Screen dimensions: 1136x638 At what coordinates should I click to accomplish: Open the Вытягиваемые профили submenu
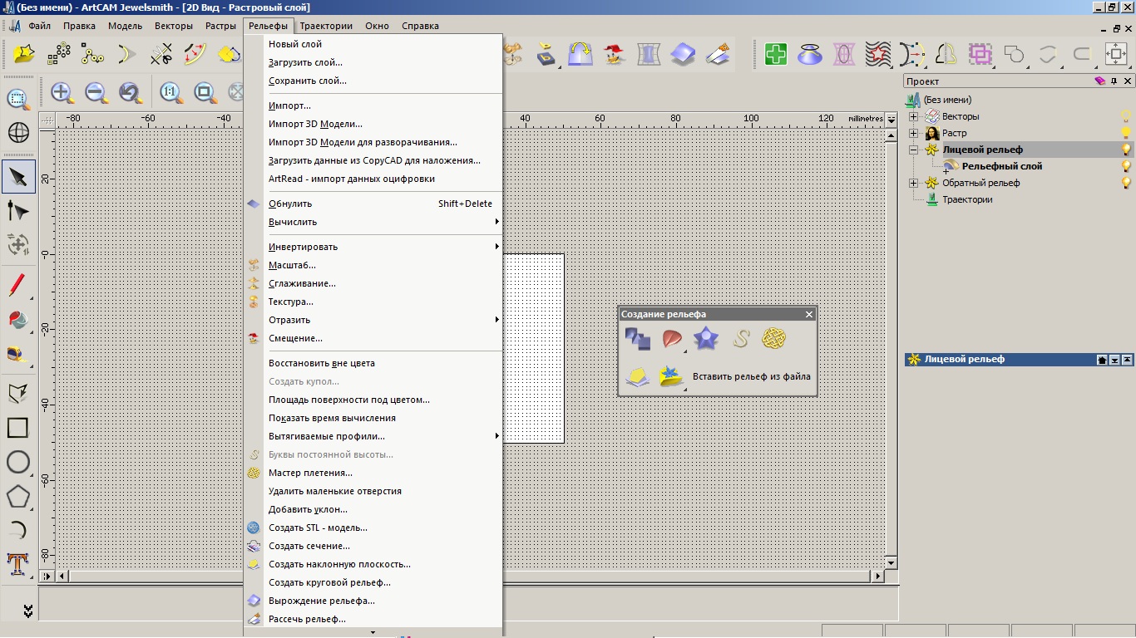tap(373, 436)
